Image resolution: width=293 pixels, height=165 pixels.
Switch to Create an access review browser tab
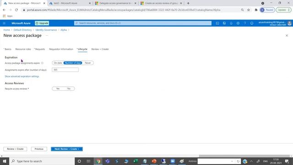point(161,3)
